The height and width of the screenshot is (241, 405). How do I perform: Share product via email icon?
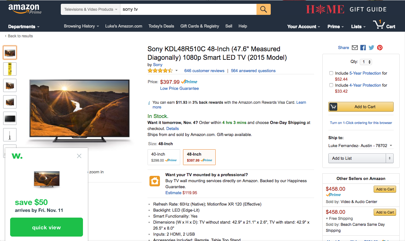pyautogui.click(x=355, y=48)
